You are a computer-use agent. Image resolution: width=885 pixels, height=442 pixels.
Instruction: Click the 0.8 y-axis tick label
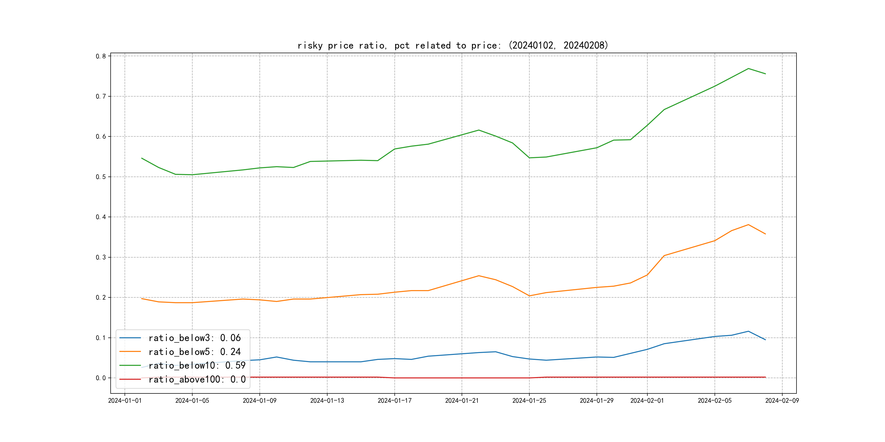101,56
